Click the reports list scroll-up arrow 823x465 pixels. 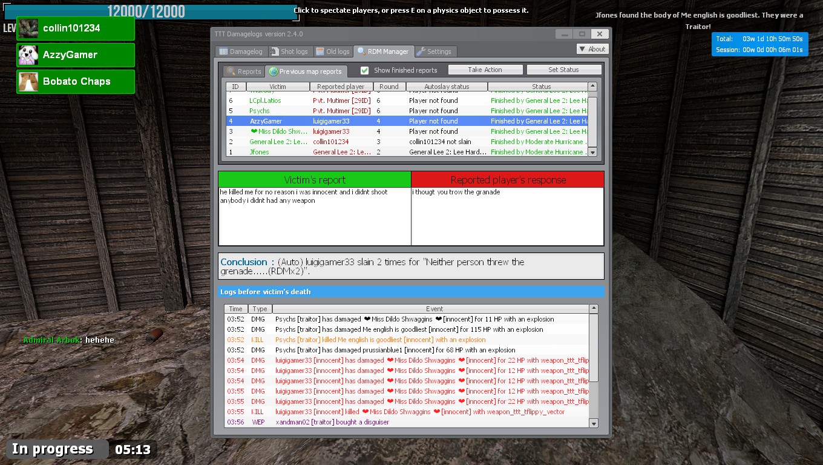(593, 87)
